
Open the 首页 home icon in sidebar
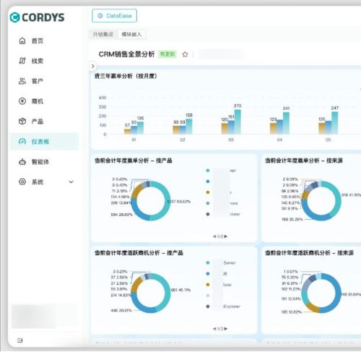coord(22,40)
